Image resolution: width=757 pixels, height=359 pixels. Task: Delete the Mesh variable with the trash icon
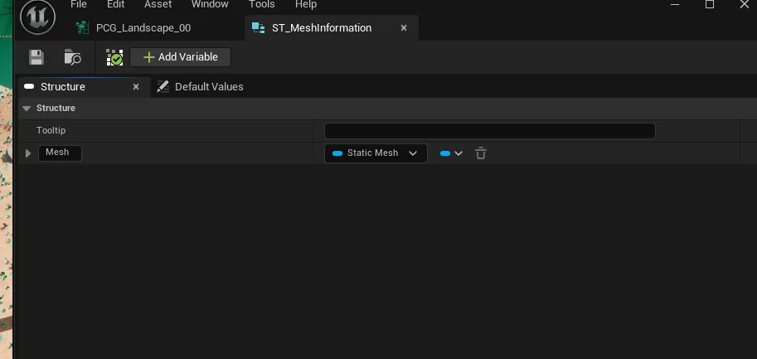coord(480,153)
